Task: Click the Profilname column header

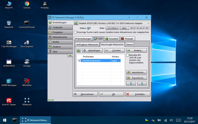Action: (96, 57)
